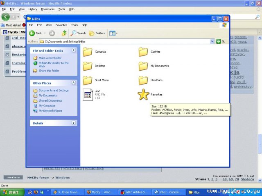Toggle the Folders pane button
262x196 pixels.
(x=97, y=33)
